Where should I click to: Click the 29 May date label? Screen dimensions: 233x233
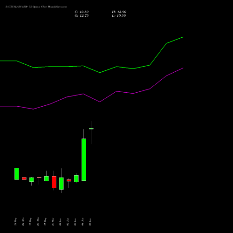pyautogui.click(x=53, y=222)
